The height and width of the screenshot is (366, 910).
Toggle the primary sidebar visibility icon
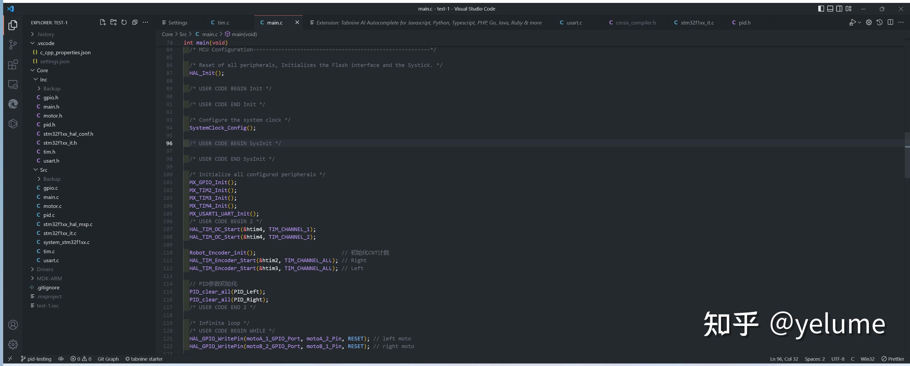coord(821,8)
